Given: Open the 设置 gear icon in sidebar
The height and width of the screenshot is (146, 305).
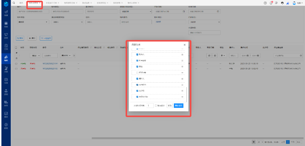Looking at the screenshot, I should tap(6, 125).
